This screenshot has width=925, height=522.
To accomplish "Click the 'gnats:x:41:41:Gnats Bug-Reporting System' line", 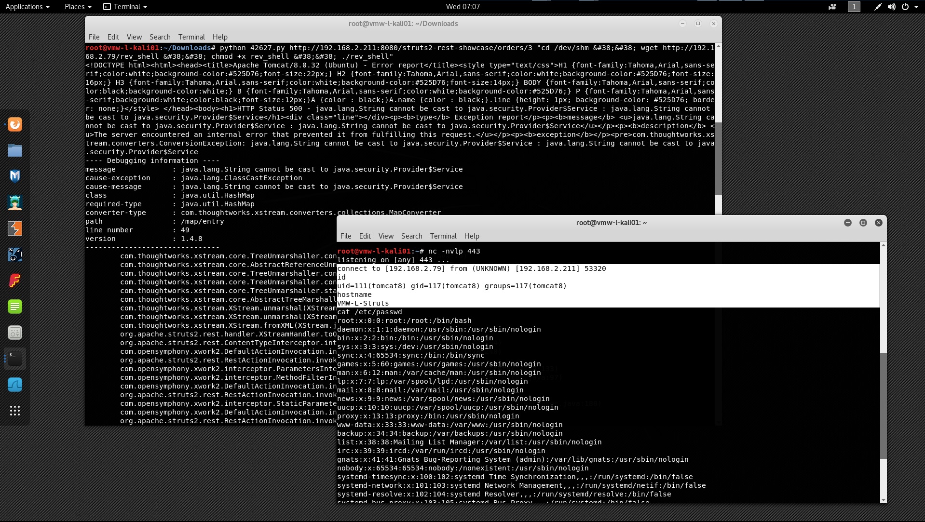I will tap(513, 459).
